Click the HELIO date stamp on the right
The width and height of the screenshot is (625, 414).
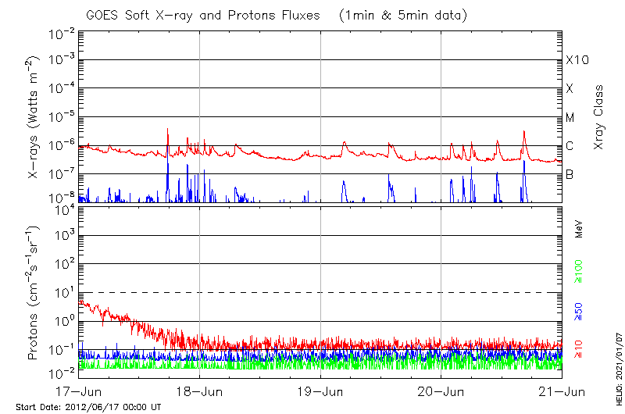point(617,373)
